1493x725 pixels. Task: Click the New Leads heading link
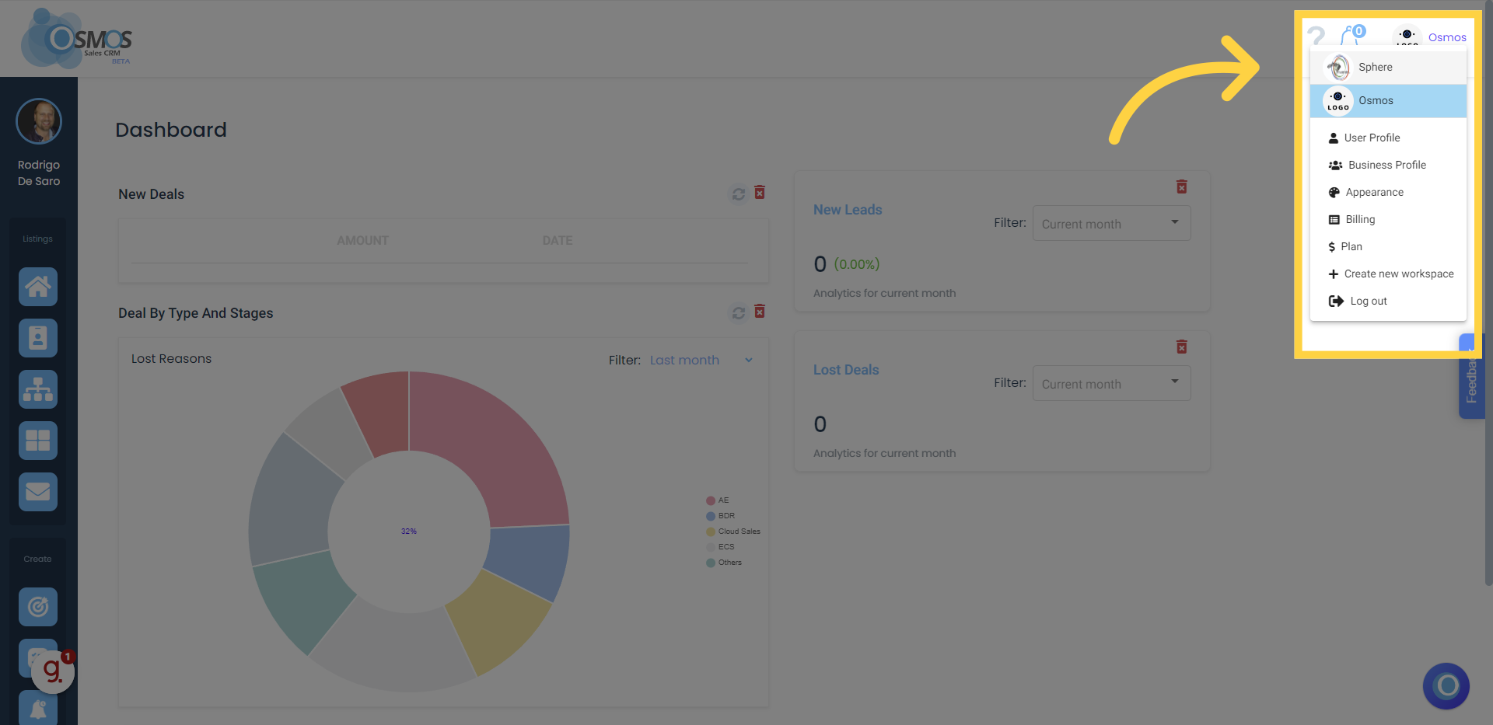coord(848,210)
